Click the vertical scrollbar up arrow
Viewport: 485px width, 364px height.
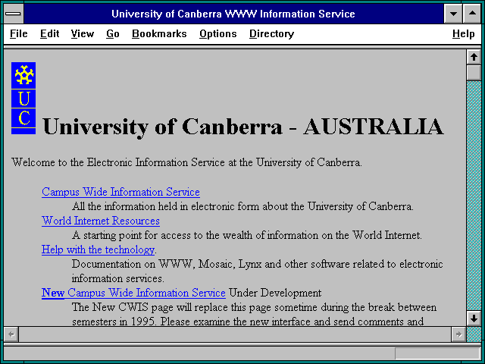(x=474, y=57)
